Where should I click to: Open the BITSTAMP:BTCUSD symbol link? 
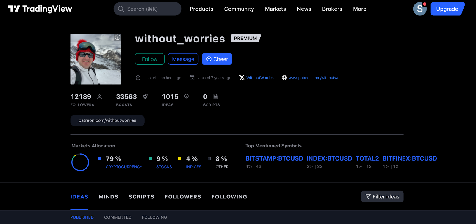tap(274, 158)
